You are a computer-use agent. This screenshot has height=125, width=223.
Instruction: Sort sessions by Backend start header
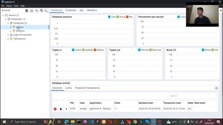tap(150, 103)
